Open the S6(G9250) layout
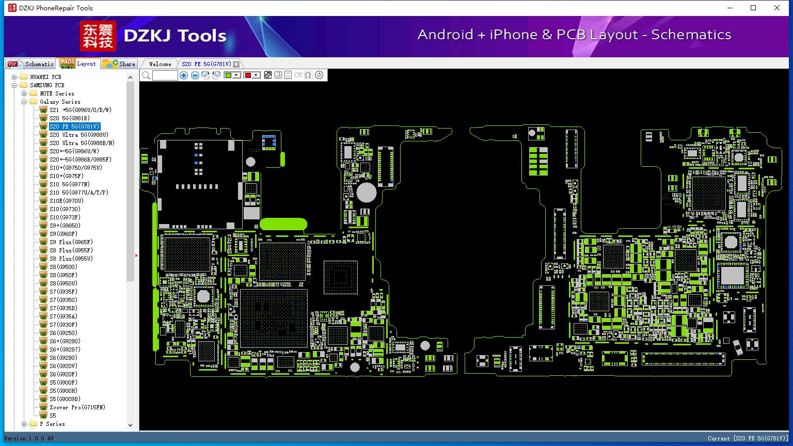Image resolution: width=793 pixels, height=446 pixels. click(x=64, y=333)
